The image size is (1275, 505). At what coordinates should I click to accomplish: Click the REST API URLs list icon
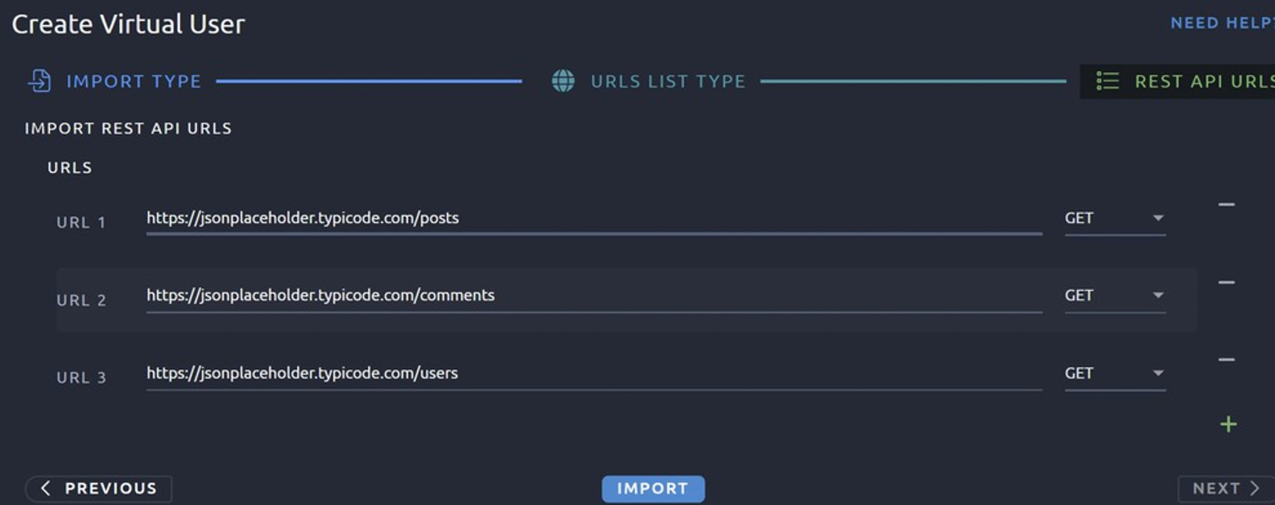click(x=1108, y=81)
